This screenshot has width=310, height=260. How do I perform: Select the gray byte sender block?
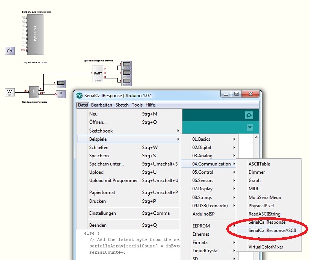click(35, 34)
